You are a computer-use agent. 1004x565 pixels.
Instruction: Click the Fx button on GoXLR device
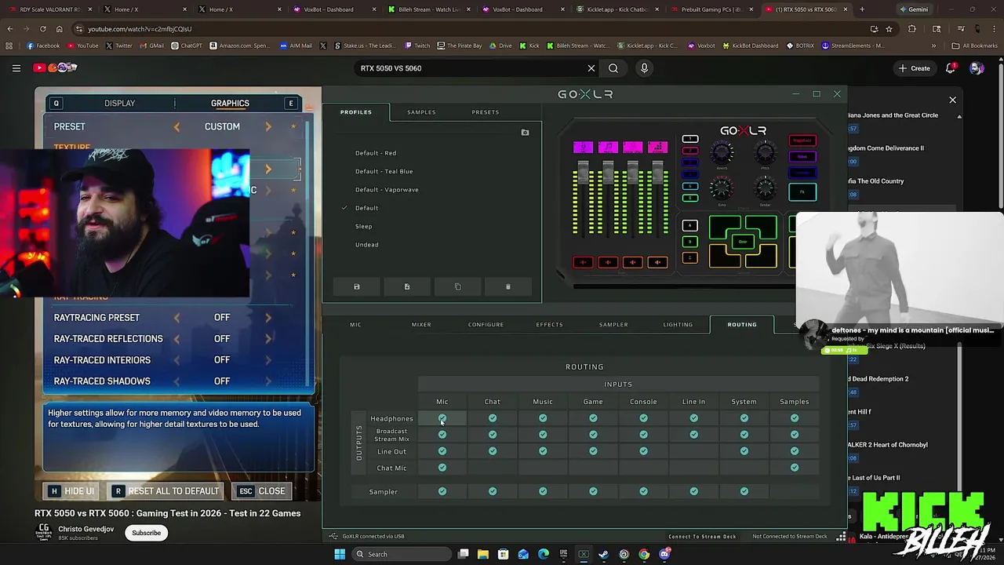pyautogui.click(x=802, y=191)
